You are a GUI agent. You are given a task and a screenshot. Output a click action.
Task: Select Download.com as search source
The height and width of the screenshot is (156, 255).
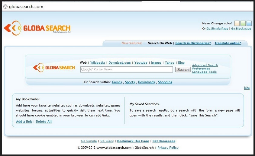click(x=120, y=62)
